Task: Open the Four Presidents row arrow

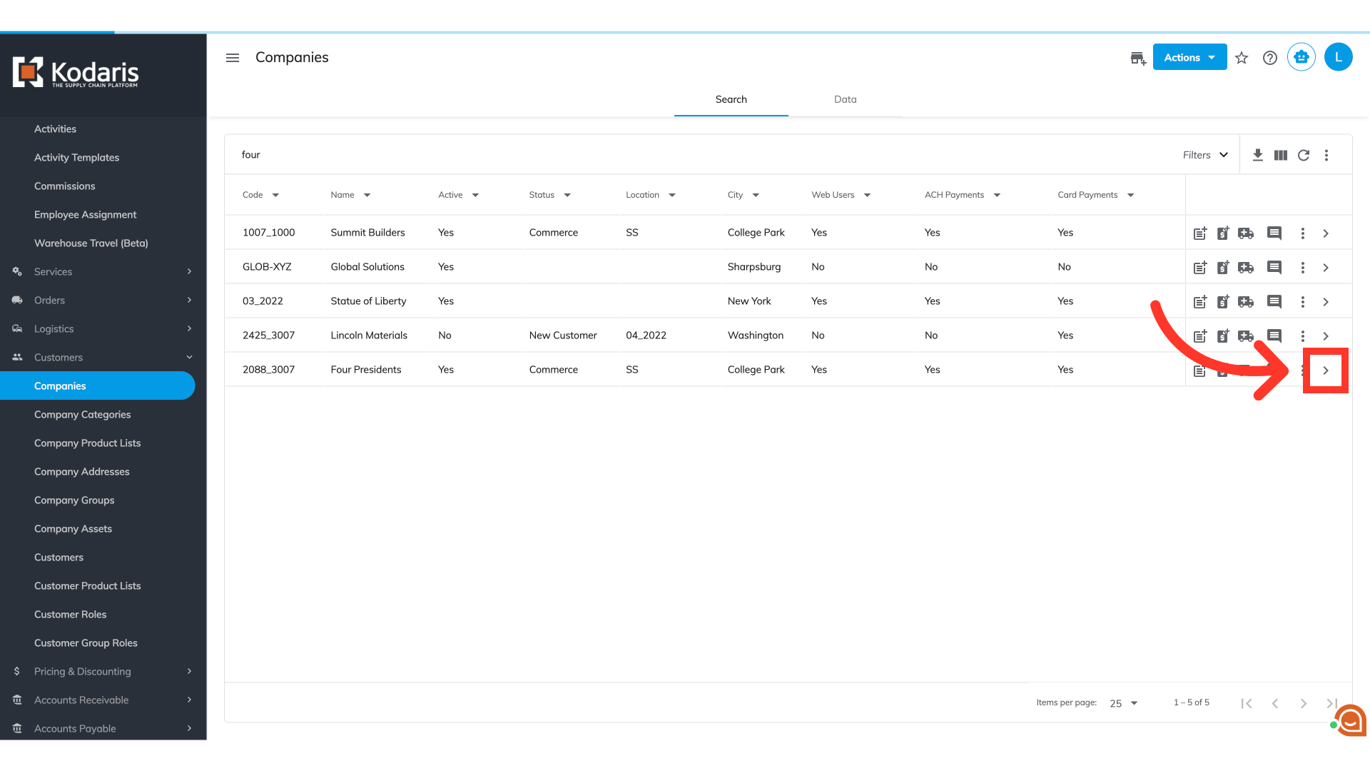Action: point(1326,370)
